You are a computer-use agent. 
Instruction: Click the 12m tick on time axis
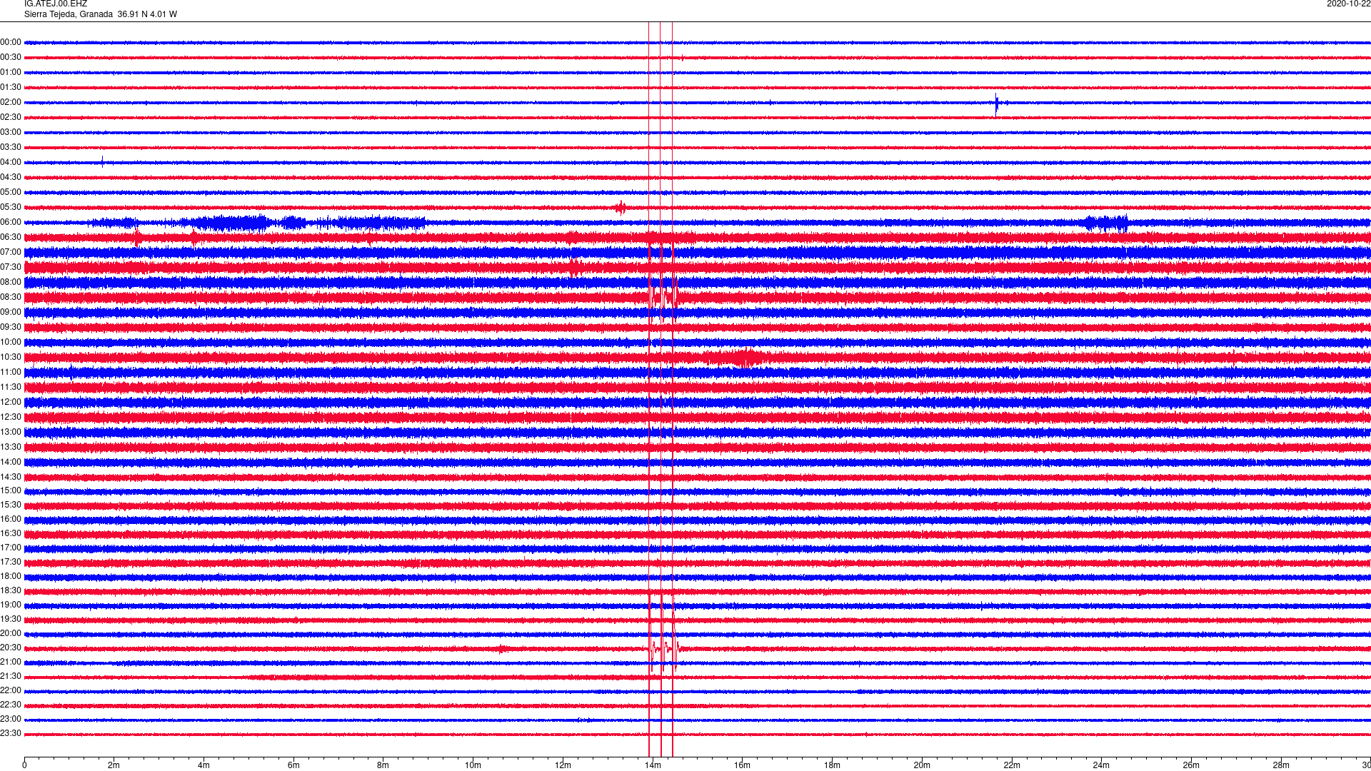(x=563, y=765)
